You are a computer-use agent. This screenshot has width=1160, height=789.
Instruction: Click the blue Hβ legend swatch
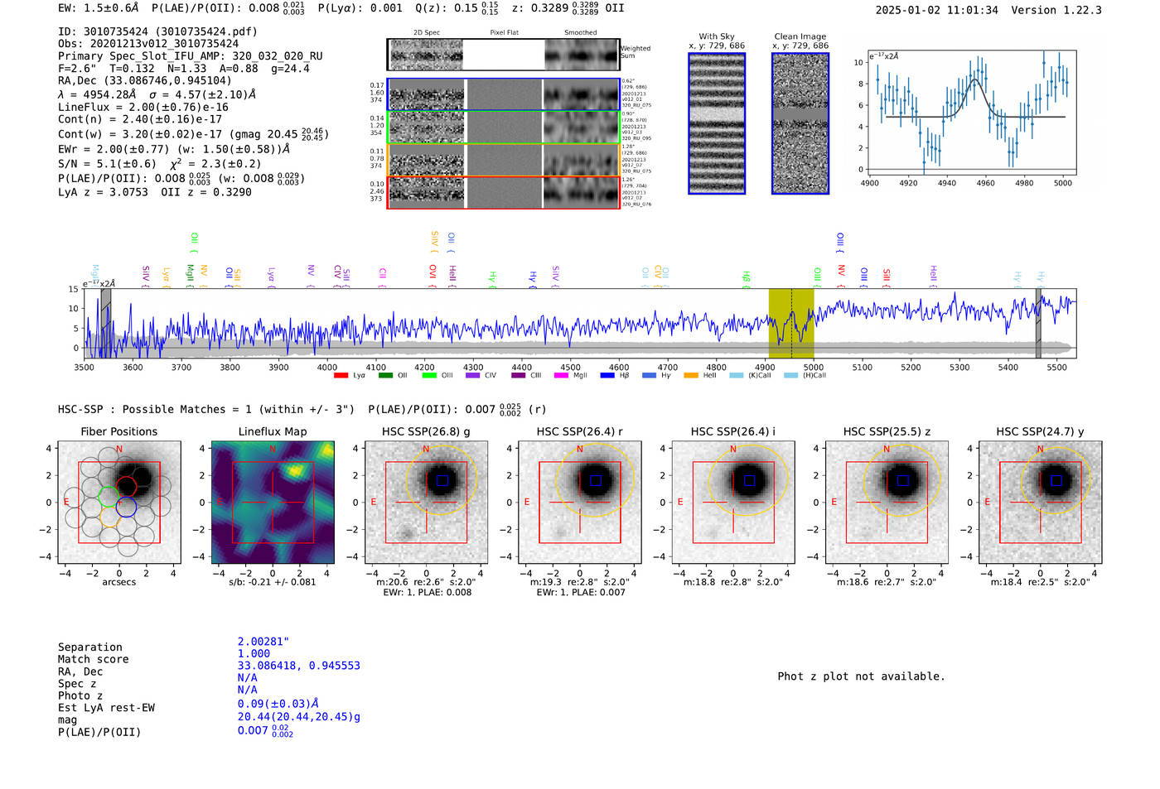607,376
